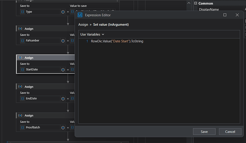The image size is (246, 143).
Task: Click plus icon beside StartDate field
Action: coord(63,70)
